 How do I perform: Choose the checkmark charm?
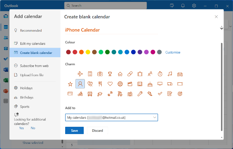point(160,94)
